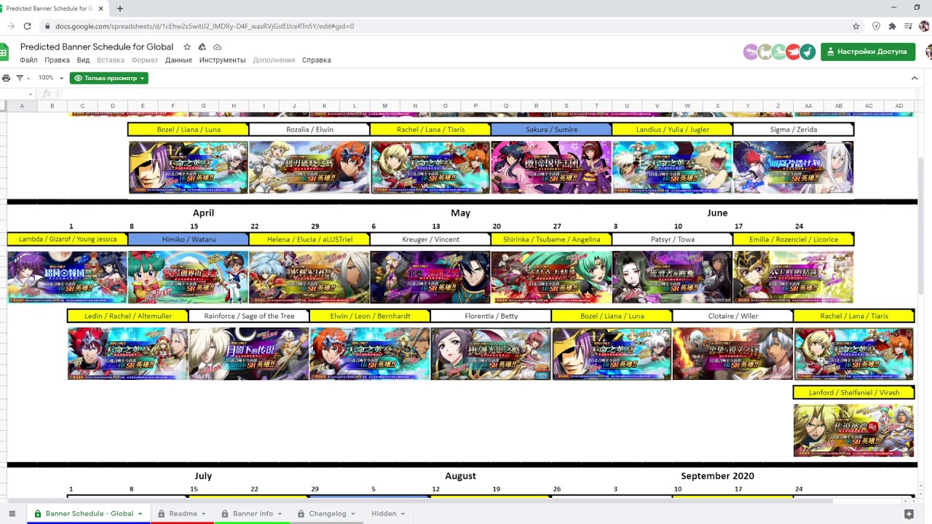Select column M header
The width and height of the screenshot is (932, 524).
(385, 106)
